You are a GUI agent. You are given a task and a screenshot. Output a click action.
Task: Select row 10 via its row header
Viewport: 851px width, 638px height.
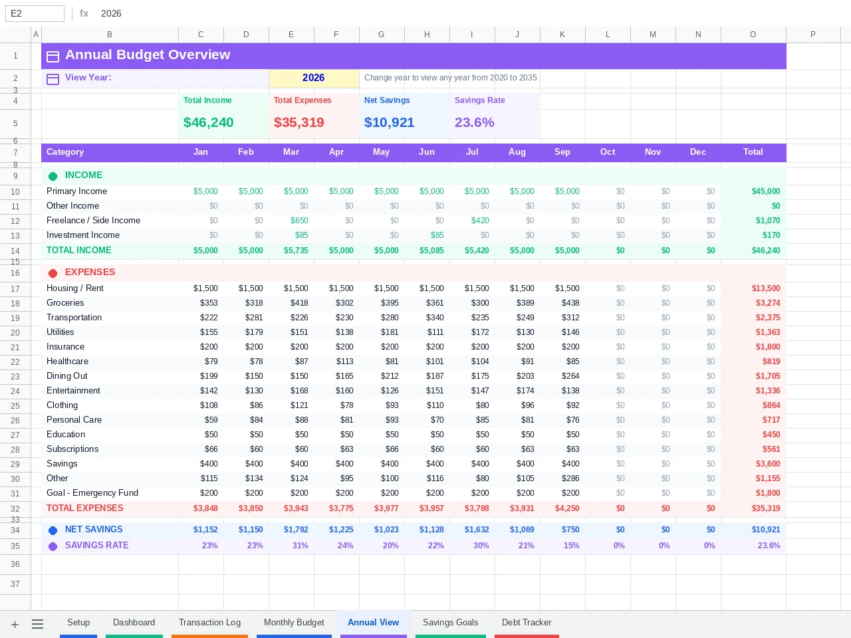pos(15,192)
